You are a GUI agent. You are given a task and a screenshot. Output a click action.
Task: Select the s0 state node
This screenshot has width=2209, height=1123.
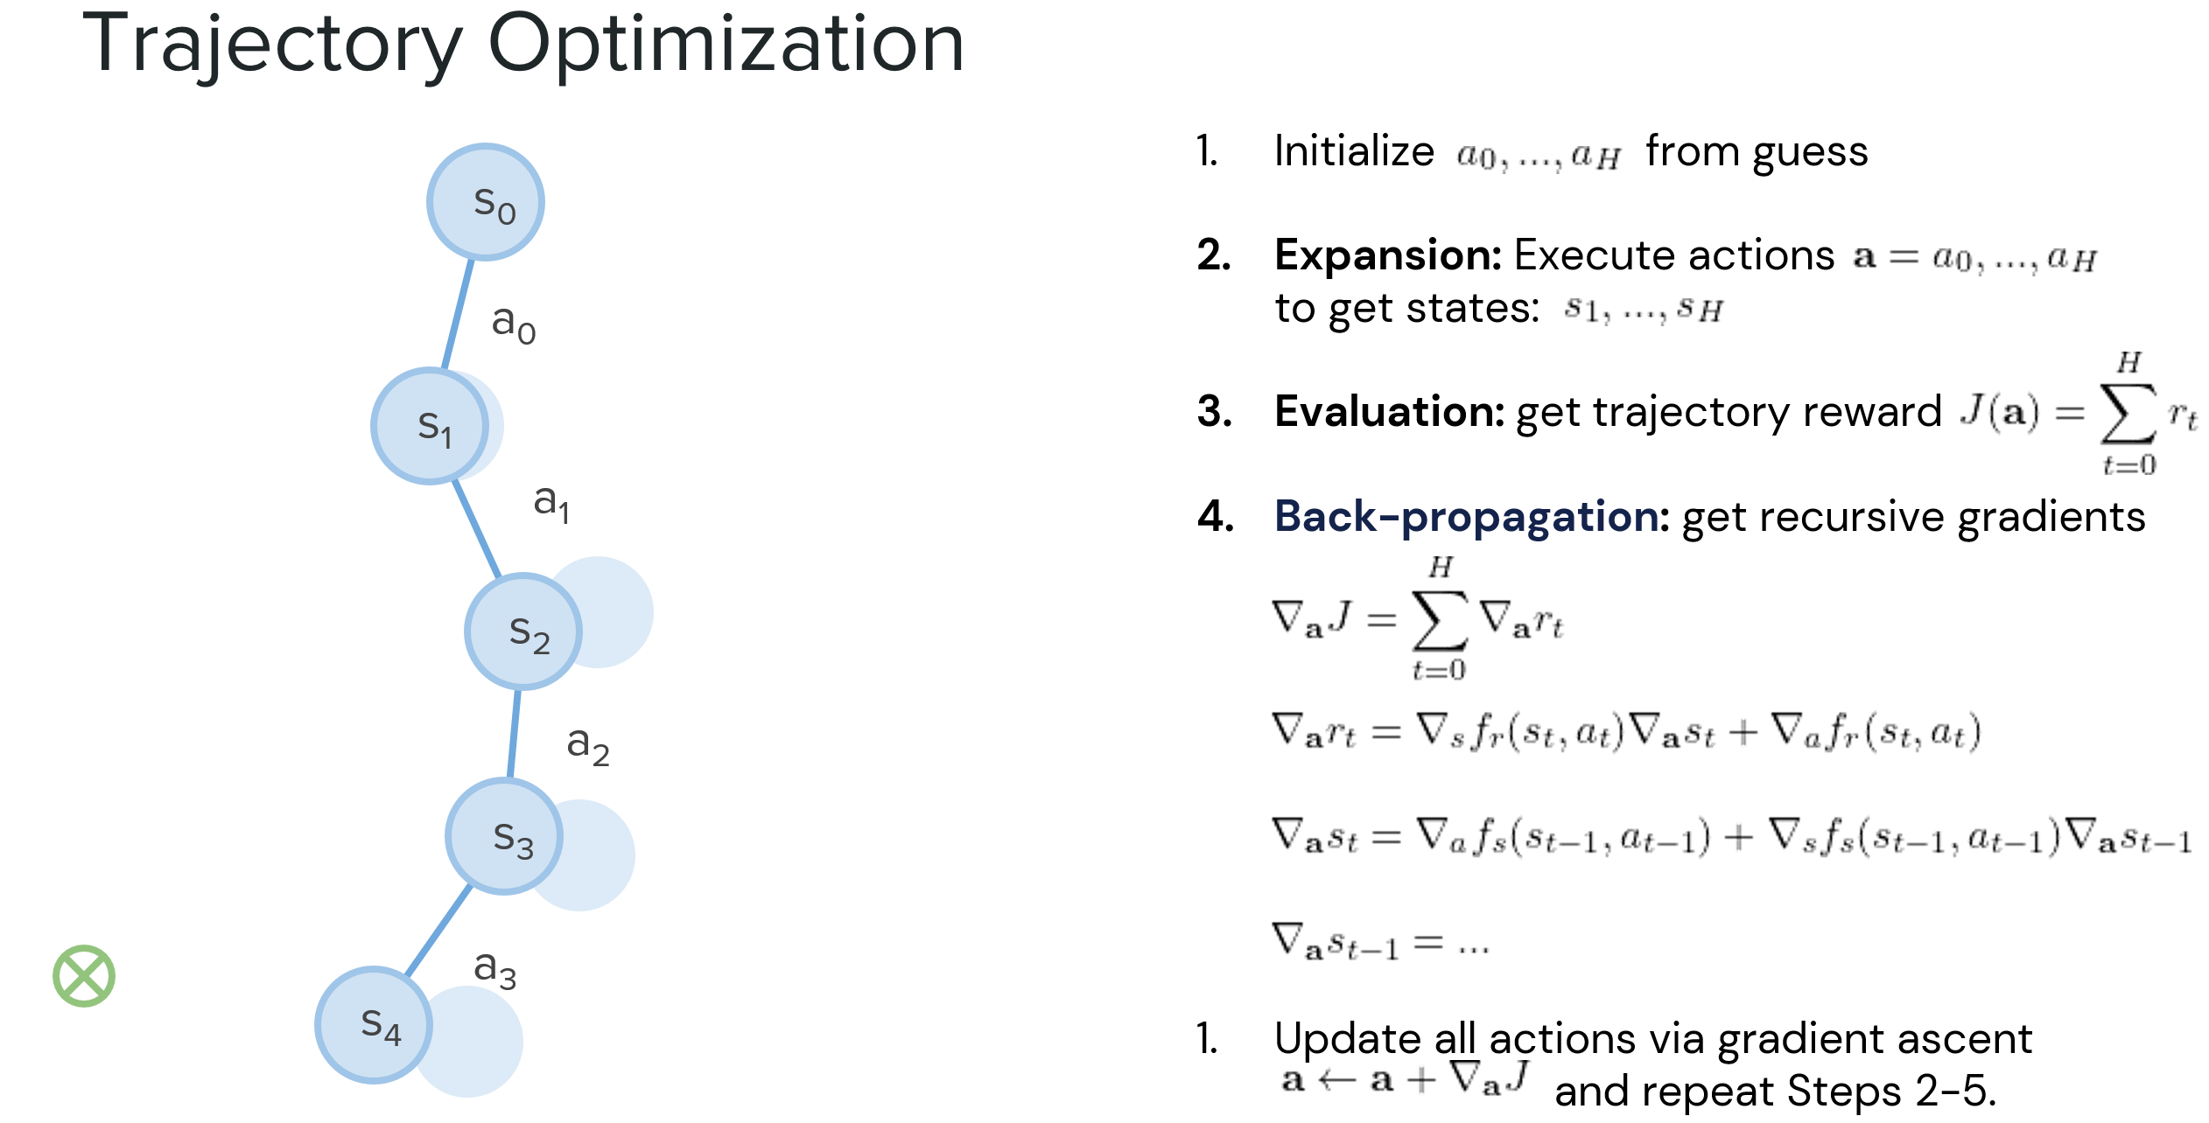(486, 202)
